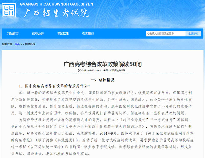Click the 当前位置 breadcrumb label
The image size is (205, 158).
click(x=7, y=44)
